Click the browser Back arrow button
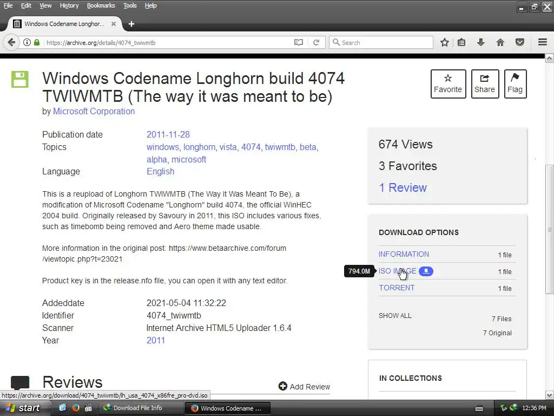Image resolution: width=554 pixels, height=416 pixels. tap(11, 42)
